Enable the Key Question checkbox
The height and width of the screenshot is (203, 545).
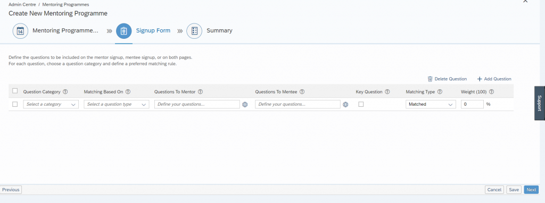(361, 104)
